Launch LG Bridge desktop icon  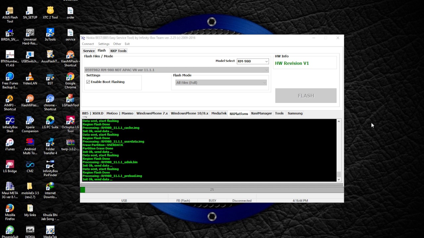[10, 166]
